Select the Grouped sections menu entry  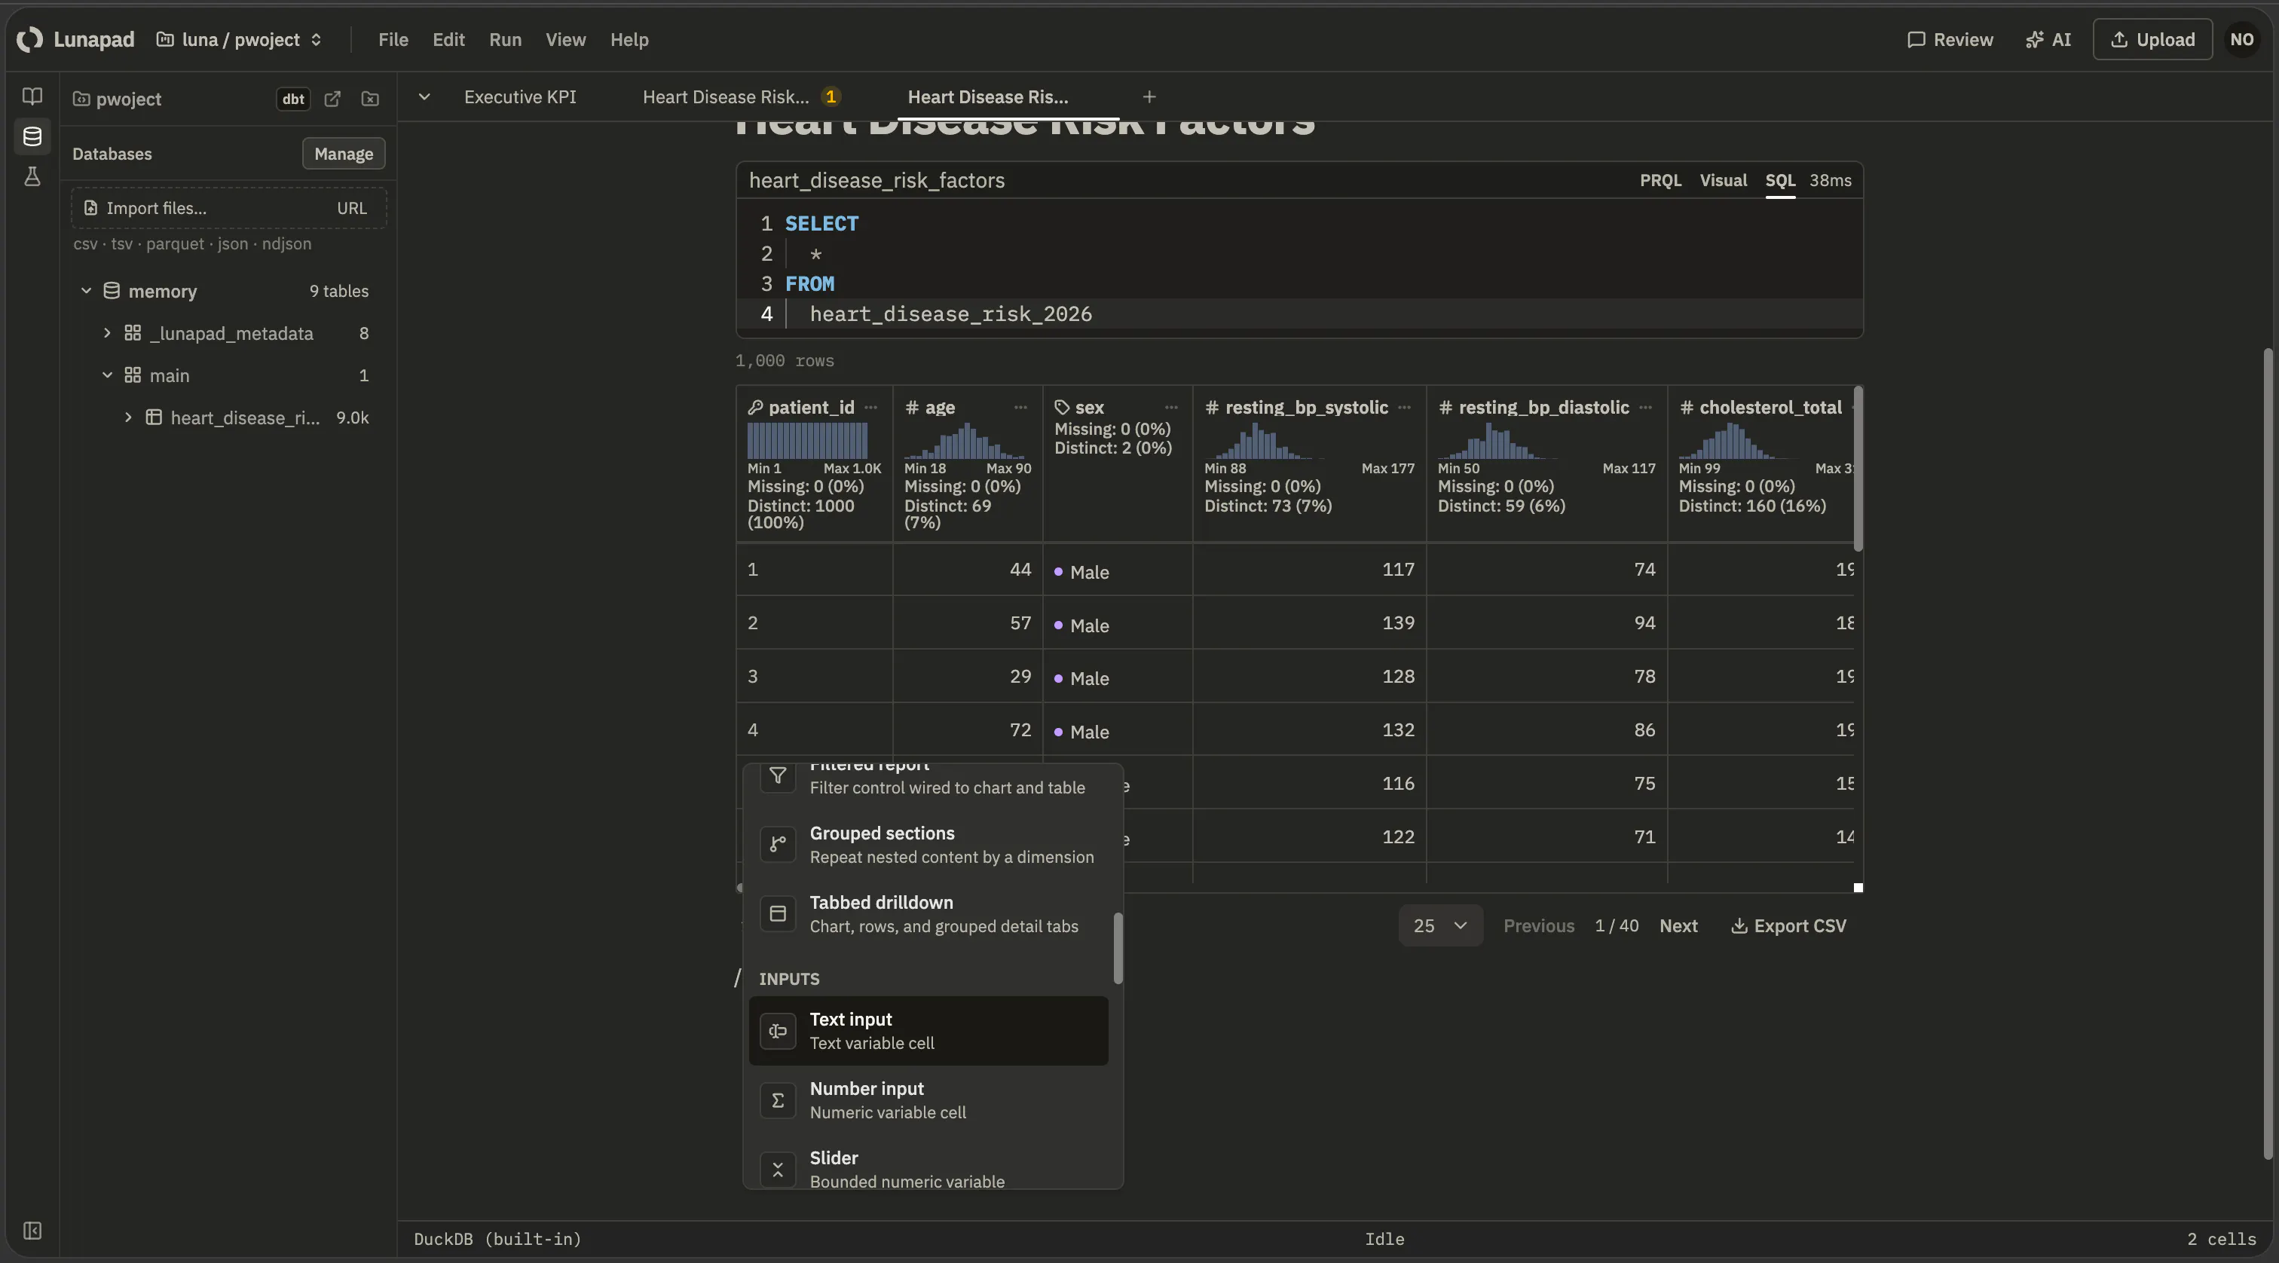coord(928,844)
